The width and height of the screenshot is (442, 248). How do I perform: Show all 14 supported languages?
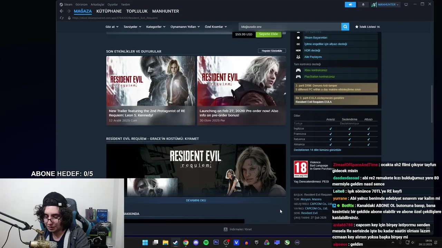point(317,150)
